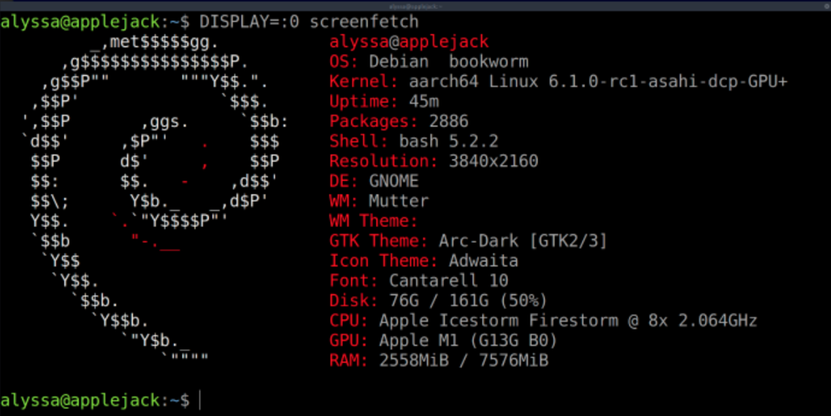831x416 pixels.
Task: Click the red dot inside the Debian logo
Action: pos(205,144)
